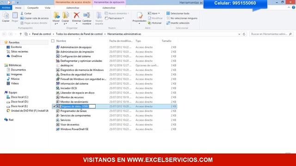Screen dimensions: 296x166
Task: Open Escritorio in Favoritos sidebar
Action: pyautogui.click(x=16, y=47)
